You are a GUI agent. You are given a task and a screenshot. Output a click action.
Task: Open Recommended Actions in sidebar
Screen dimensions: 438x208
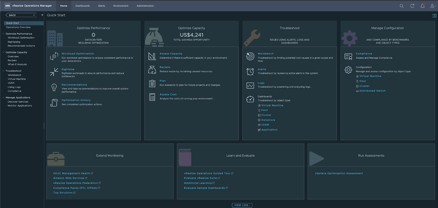click(x=21, y=46)
